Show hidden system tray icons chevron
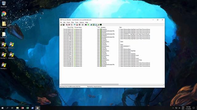The image size is (197, 110). (x=173, y=108)
